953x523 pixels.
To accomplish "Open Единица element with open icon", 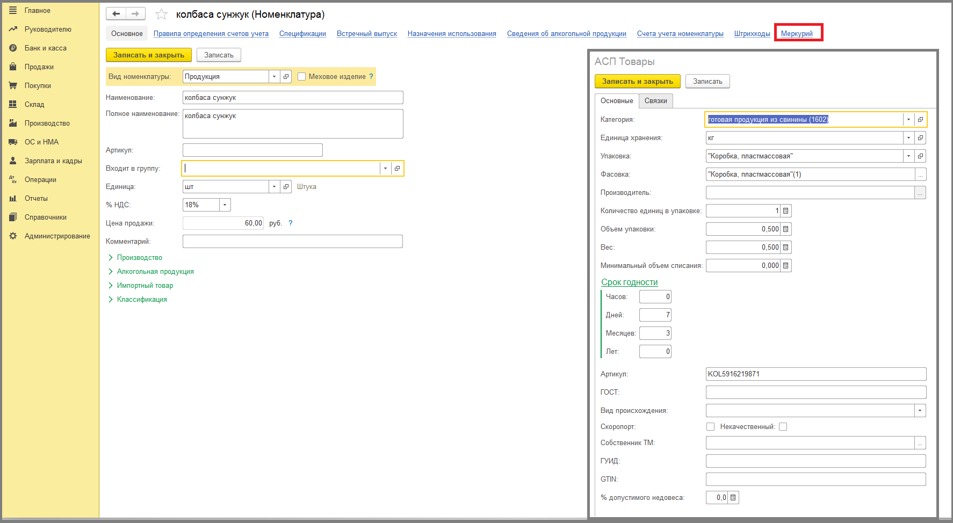I will click(x=286, y=187).
